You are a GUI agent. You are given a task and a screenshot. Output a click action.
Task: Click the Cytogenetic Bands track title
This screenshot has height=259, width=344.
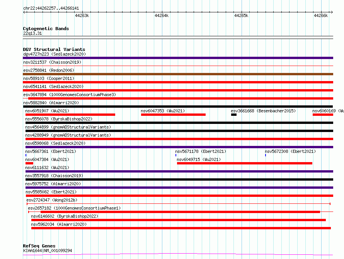coord(46,29)
